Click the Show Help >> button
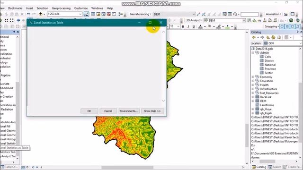The width and height of the screenshot is (303, 170). 152,111
